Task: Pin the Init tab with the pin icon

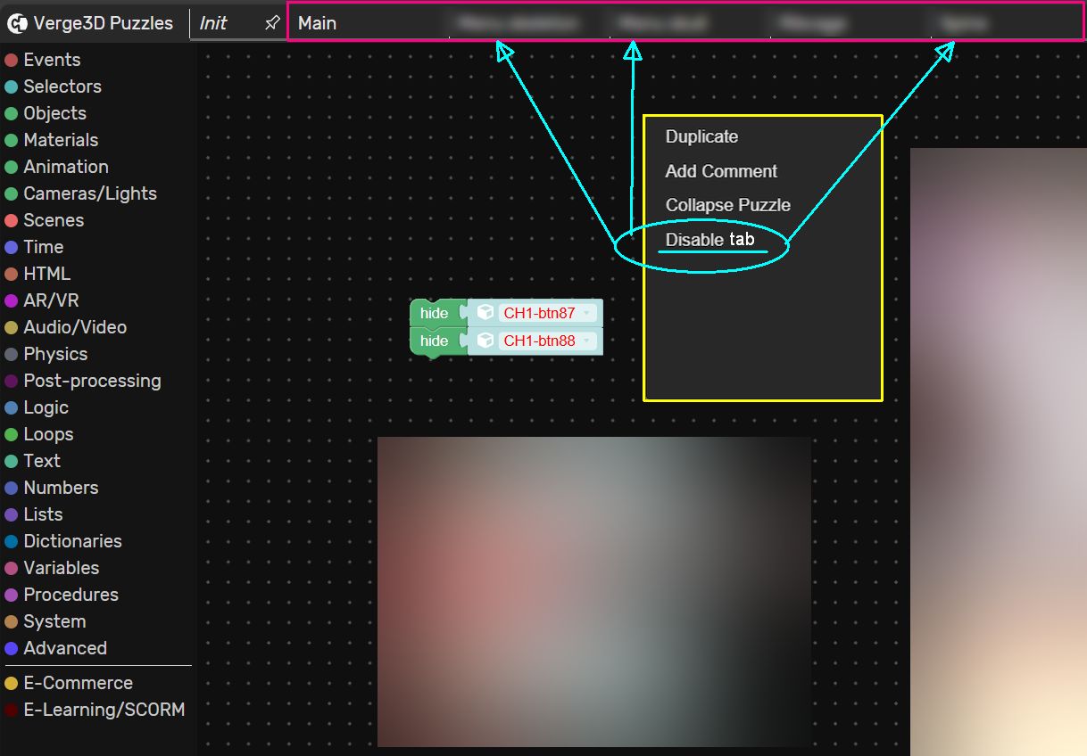Action: pyautogui.click(x=272, y=23)
